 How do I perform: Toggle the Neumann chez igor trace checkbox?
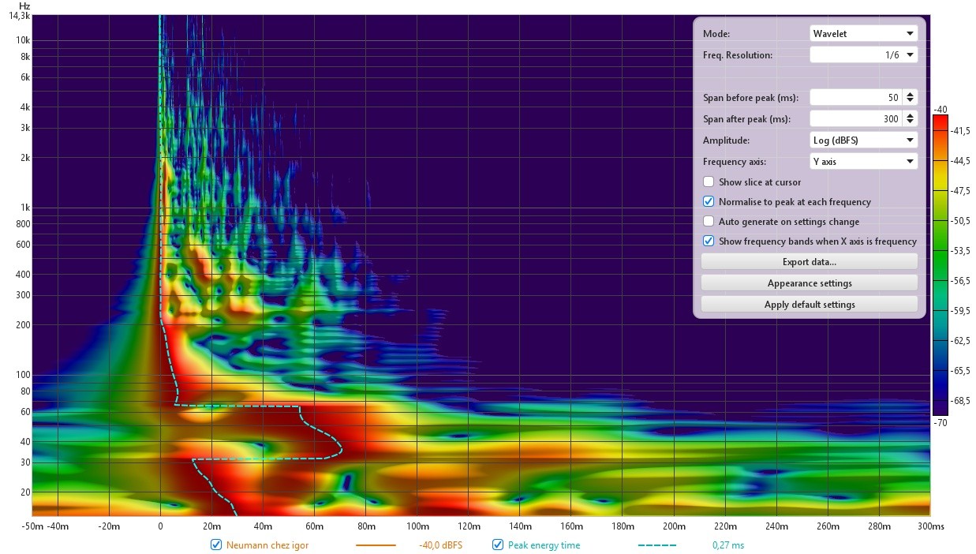pos(216,545)
